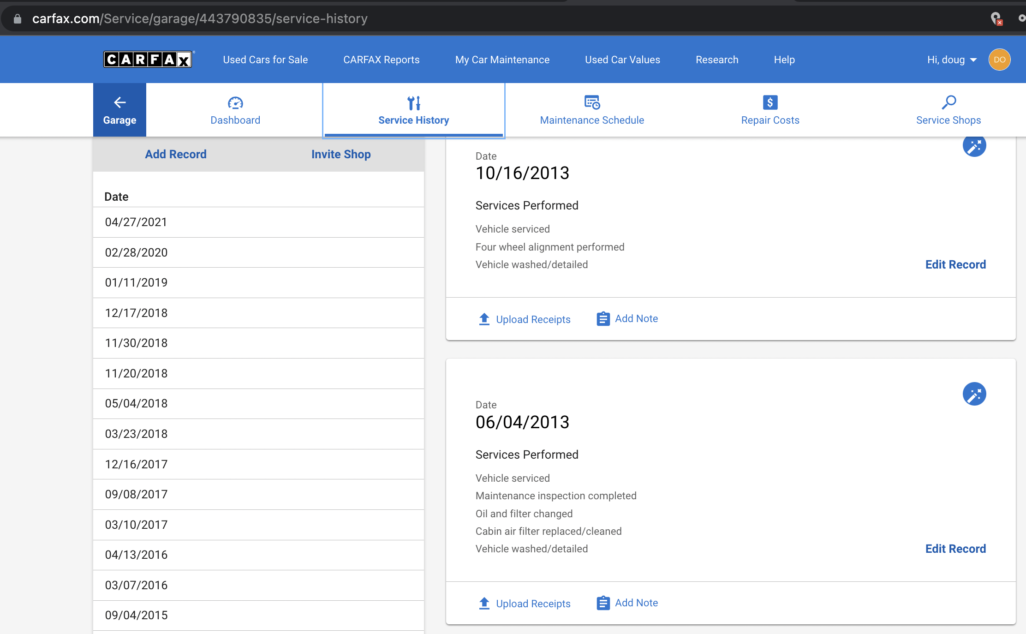Click the Invite Shop button

coord(341,154)
